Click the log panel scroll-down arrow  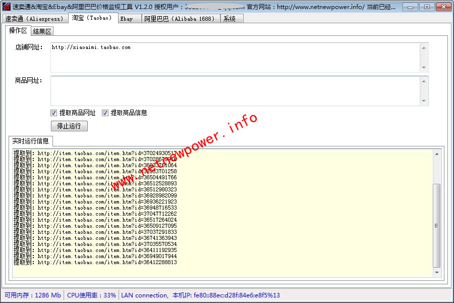pyautogui.click(x=436, y=273)
